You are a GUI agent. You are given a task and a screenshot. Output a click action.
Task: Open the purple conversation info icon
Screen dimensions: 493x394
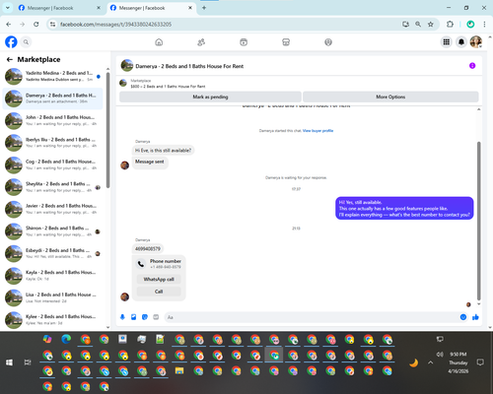472,66
